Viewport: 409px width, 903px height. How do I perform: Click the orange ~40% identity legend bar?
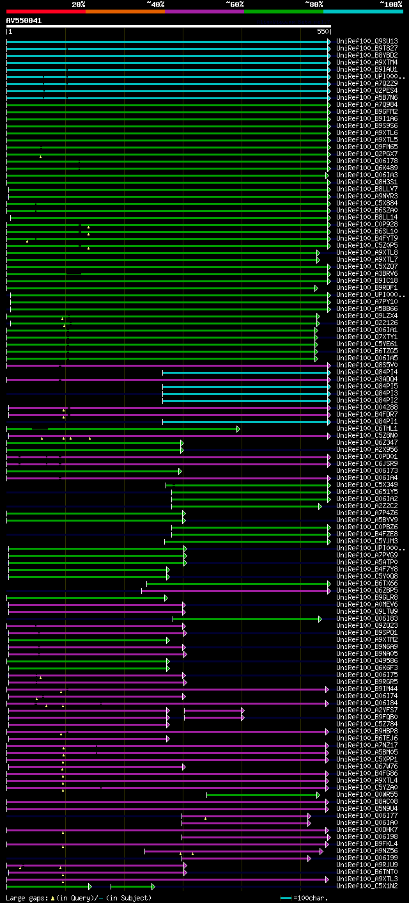click(125, 12)
